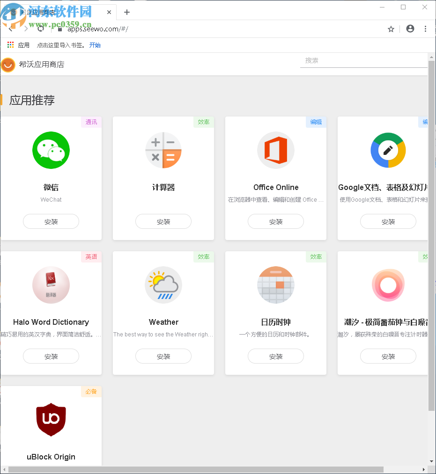This screenshot has width=436, height=474.
Task: Click the Halo Word Dictionary title text
Action: [x=51, y=322]
